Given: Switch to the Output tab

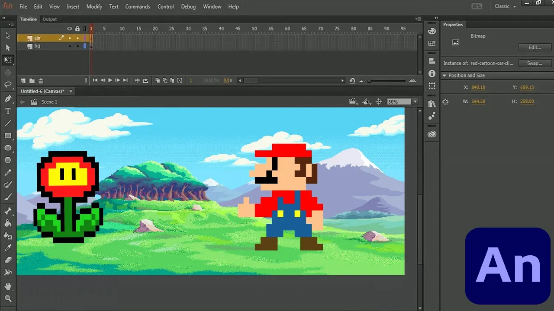Looking at the screenshot, I should (49, 19).
